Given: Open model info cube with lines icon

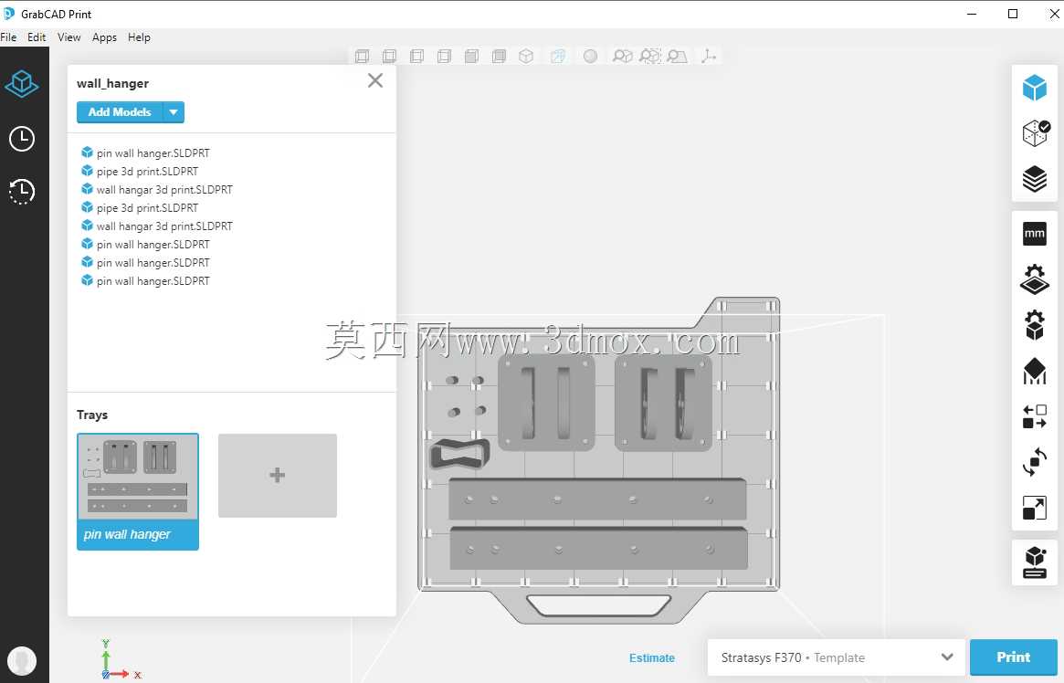Looking at the screenshot, I should click(1034, 562).
